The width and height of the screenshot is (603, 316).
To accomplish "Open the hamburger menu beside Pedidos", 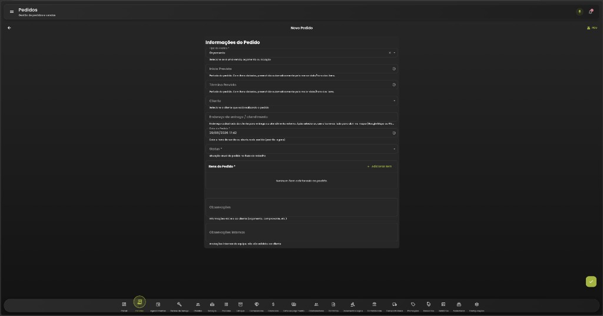I will click(12, 12).
